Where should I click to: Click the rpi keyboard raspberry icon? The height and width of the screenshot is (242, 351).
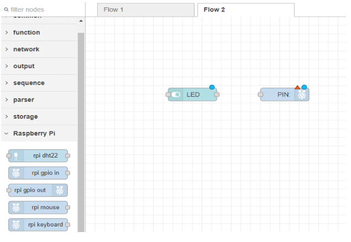coord(16,224)
